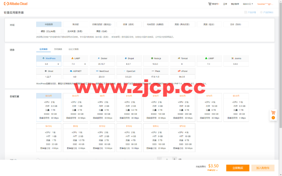Open the LAMP 7.4 version dropdown
282x176 pixels.
[75, 64]
